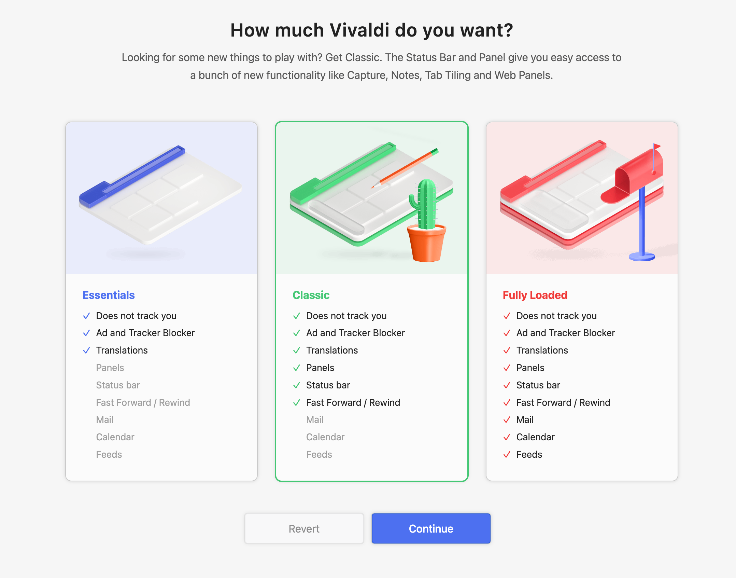The image size is (736, 578).
Task: Click red checkmark beside Fully Loaded Calendar
Action: click(x=507, y=437)
